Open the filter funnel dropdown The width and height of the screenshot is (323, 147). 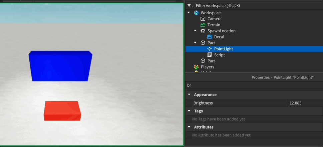tap(190, 6)
